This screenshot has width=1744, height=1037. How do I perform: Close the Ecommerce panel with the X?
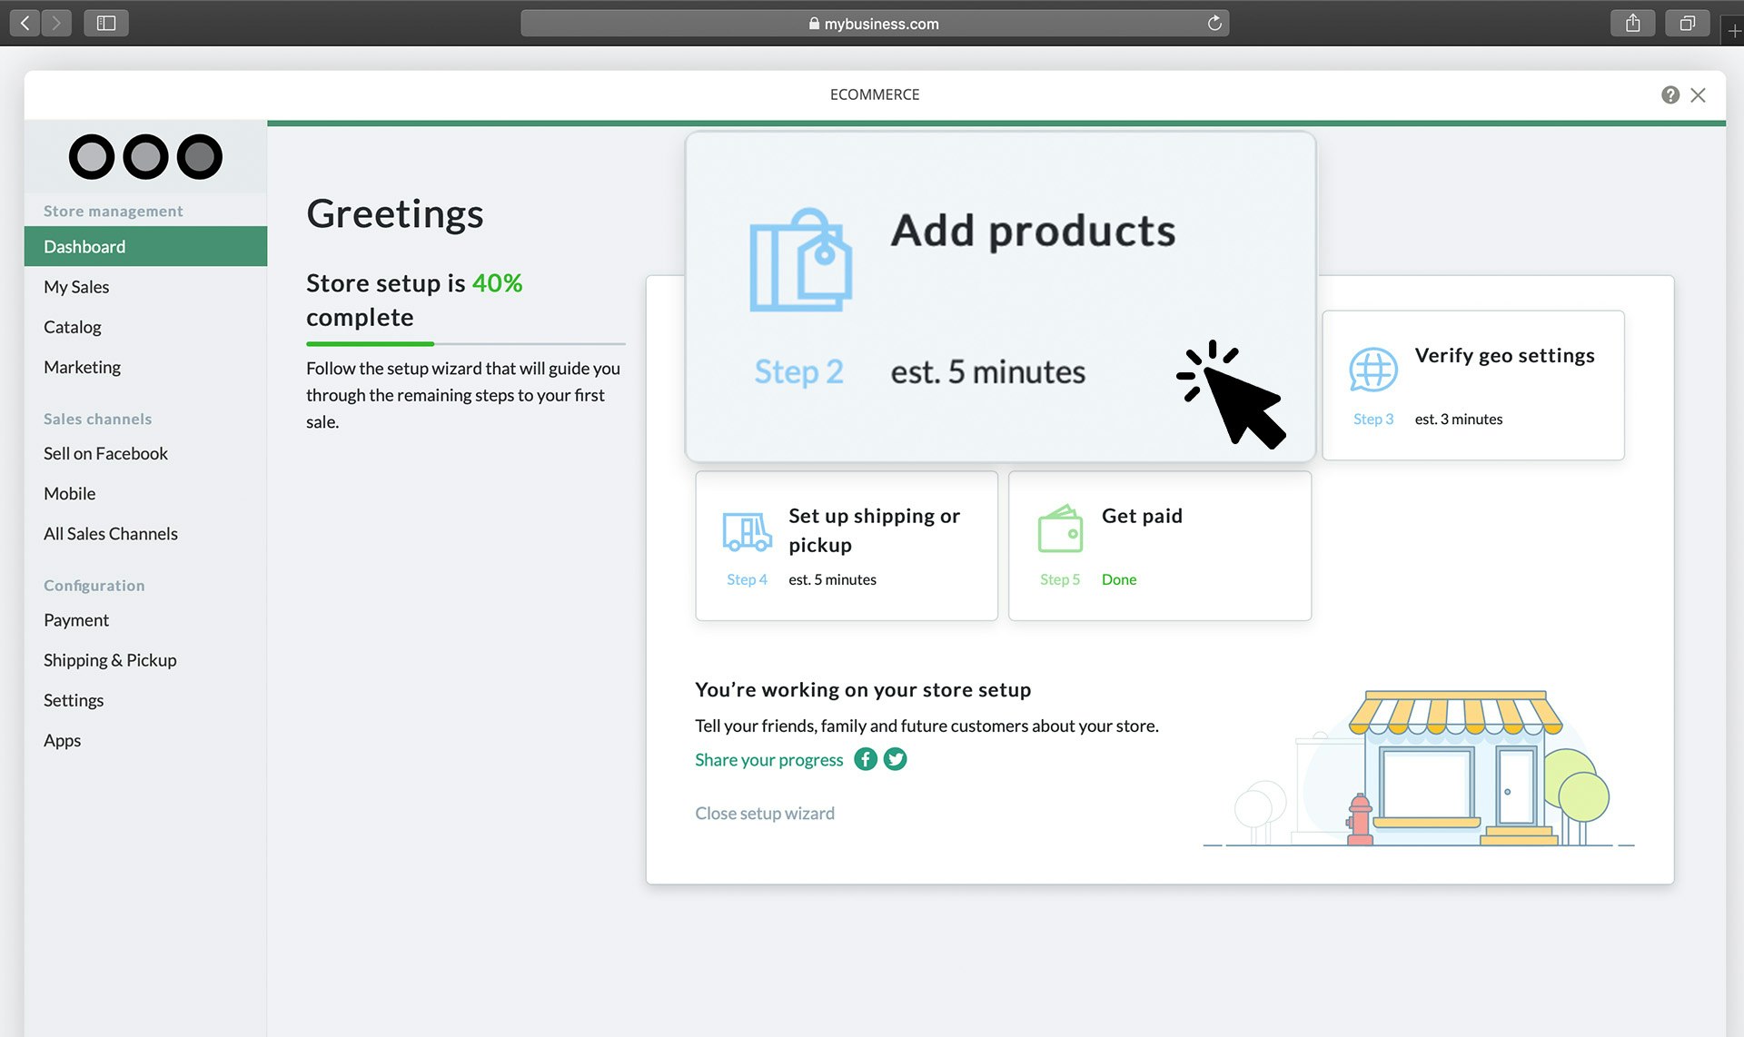pos(1698,94)
